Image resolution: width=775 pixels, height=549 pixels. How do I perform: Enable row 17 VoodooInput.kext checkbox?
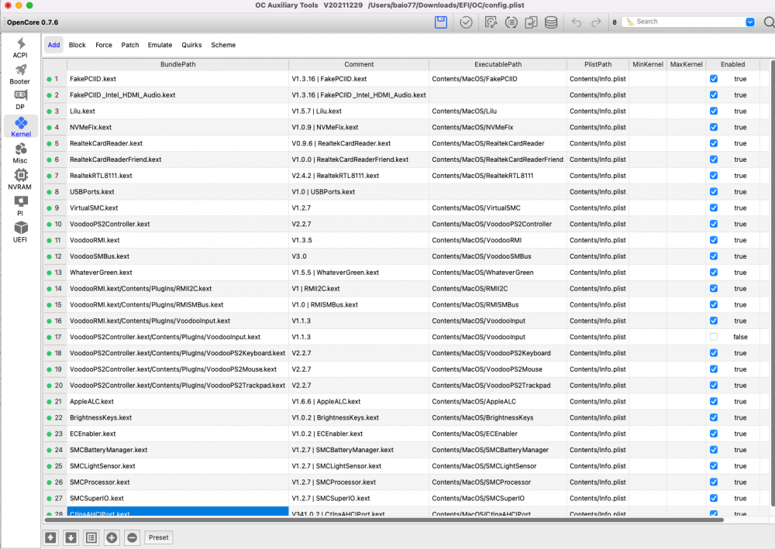tap(714, 337)
